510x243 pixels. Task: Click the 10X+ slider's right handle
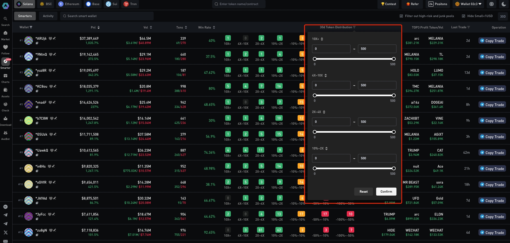coord(394,59)
